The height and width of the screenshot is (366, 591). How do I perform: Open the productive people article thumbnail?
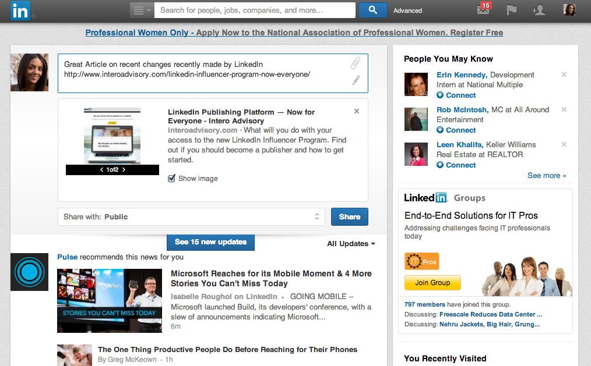click(x=75, y=355)
